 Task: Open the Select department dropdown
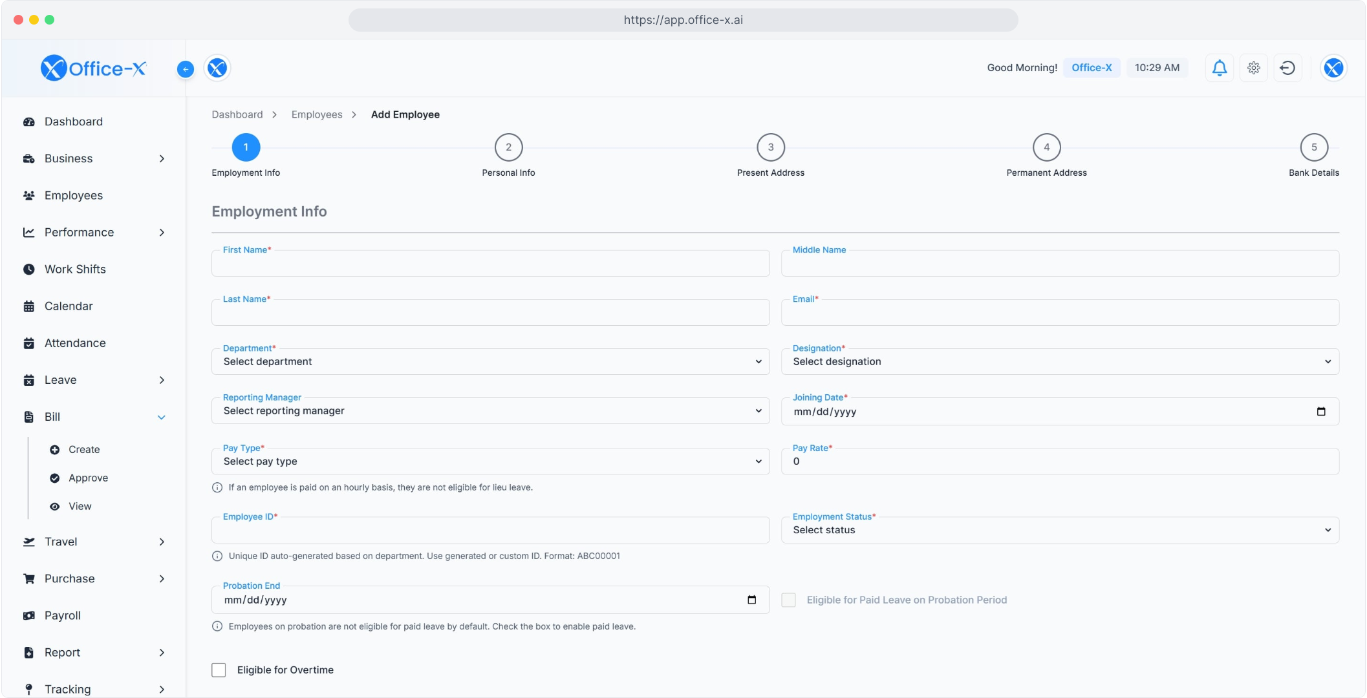coord(490,362)
